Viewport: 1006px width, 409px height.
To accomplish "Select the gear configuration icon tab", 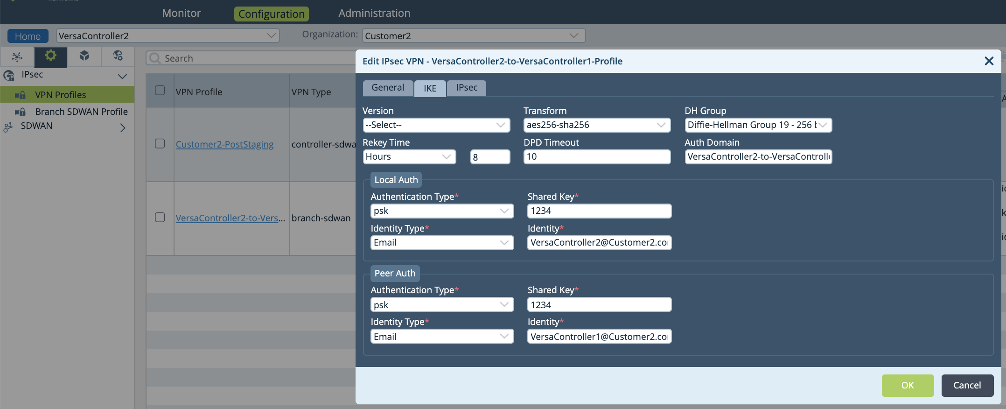I will [50, 56].
